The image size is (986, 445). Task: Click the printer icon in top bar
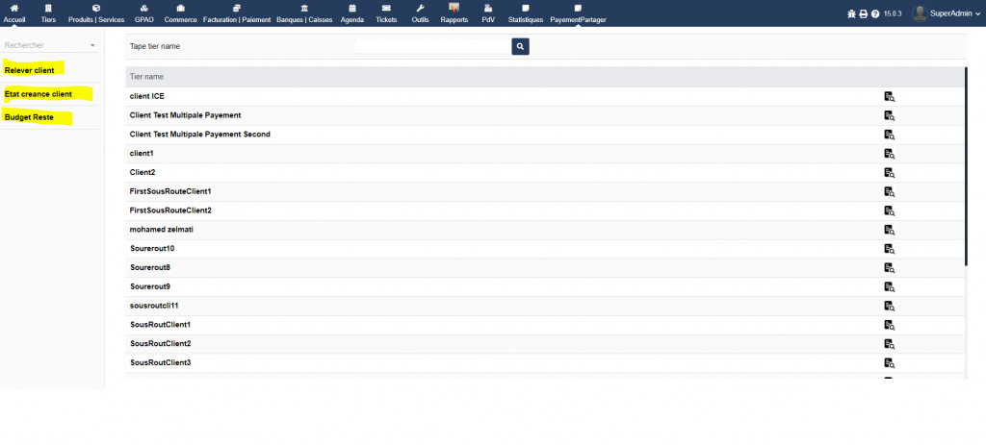(x=864, y=13)
